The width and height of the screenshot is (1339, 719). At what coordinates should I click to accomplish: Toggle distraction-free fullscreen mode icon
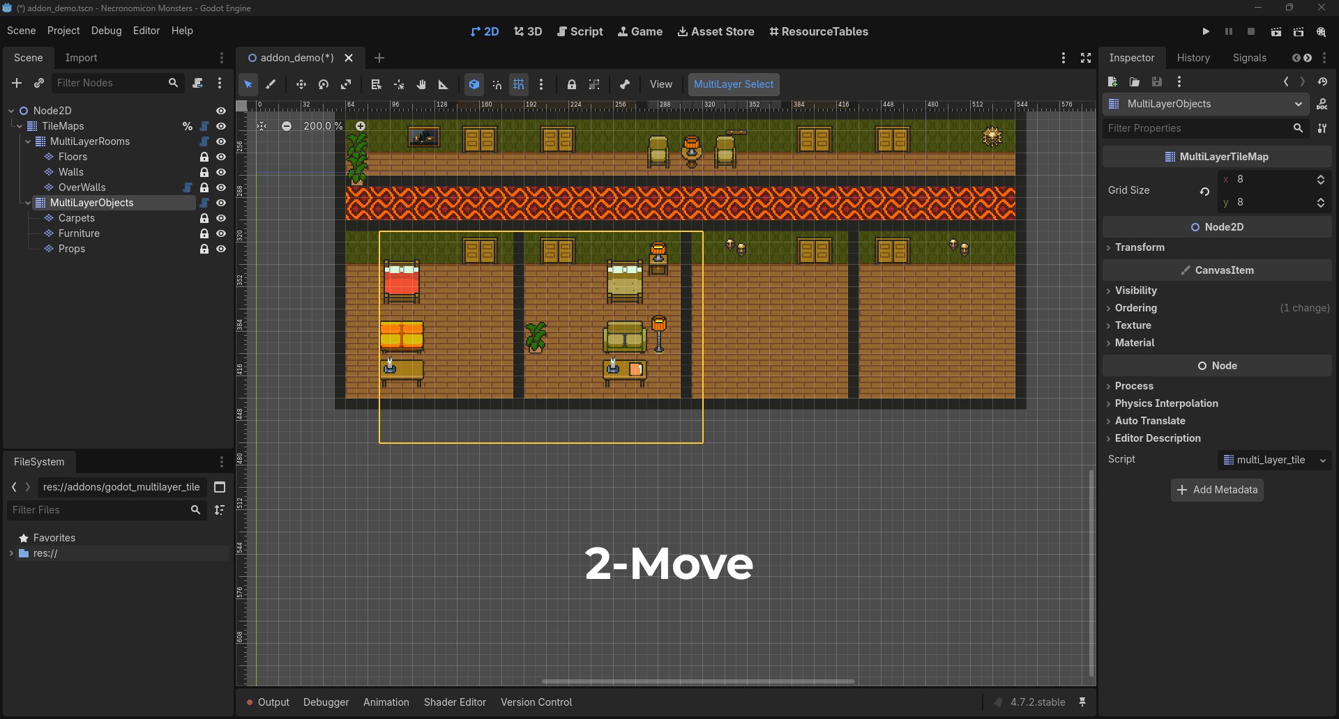[1086, 58]
